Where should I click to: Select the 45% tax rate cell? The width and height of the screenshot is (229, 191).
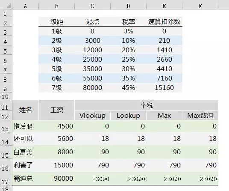128,87
